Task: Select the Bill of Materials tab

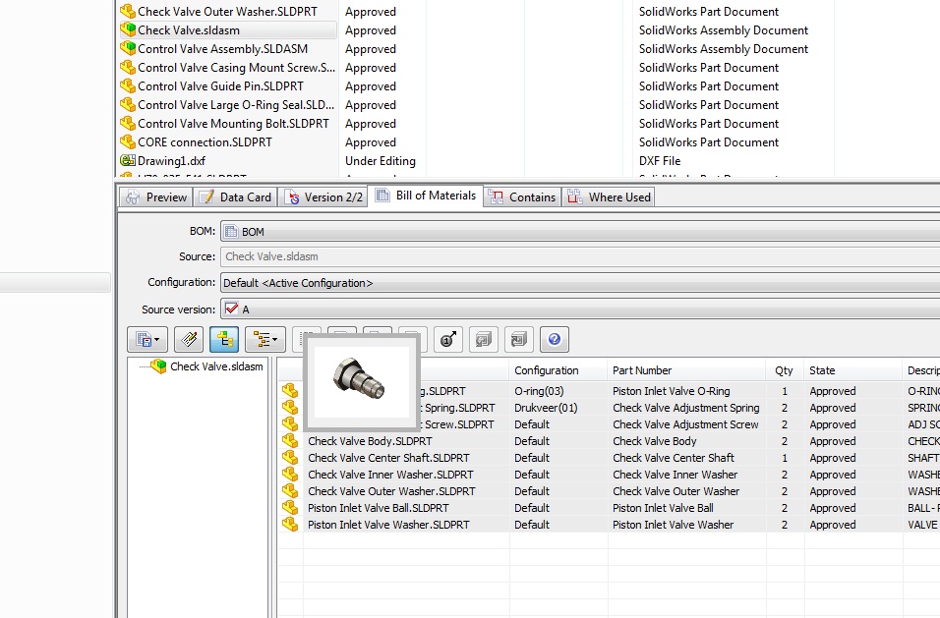Action: coord(425,196)
